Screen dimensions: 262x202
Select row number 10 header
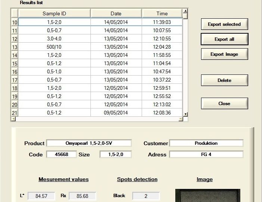pos(15,22)
